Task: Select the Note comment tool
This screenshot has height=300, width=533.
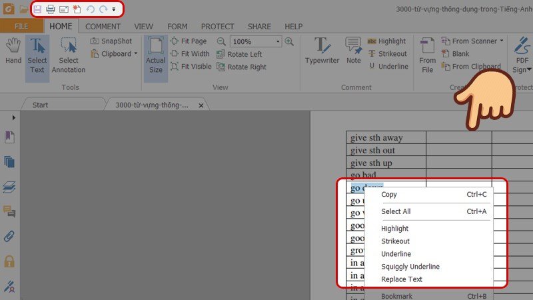Action: click(354, 51)
